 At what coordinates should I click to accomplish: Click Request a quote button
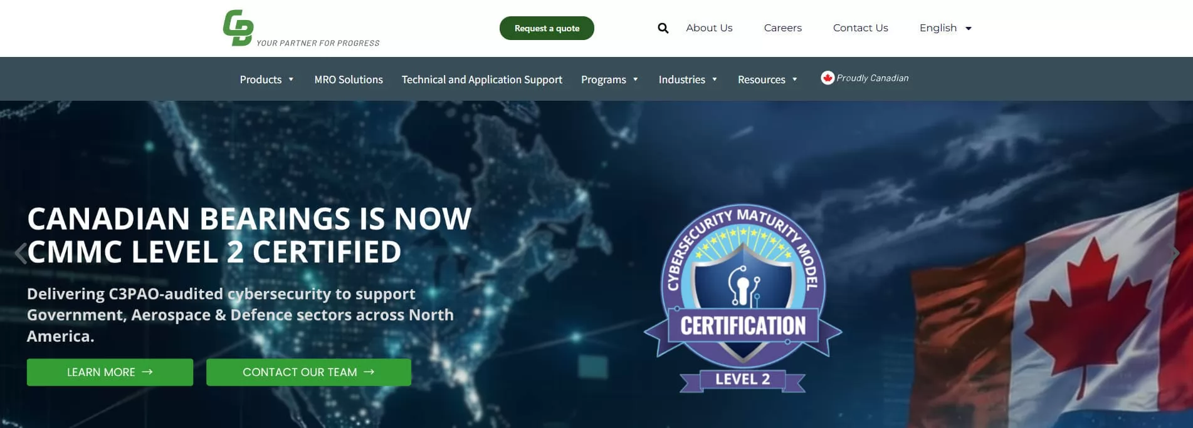pos(547,28)
